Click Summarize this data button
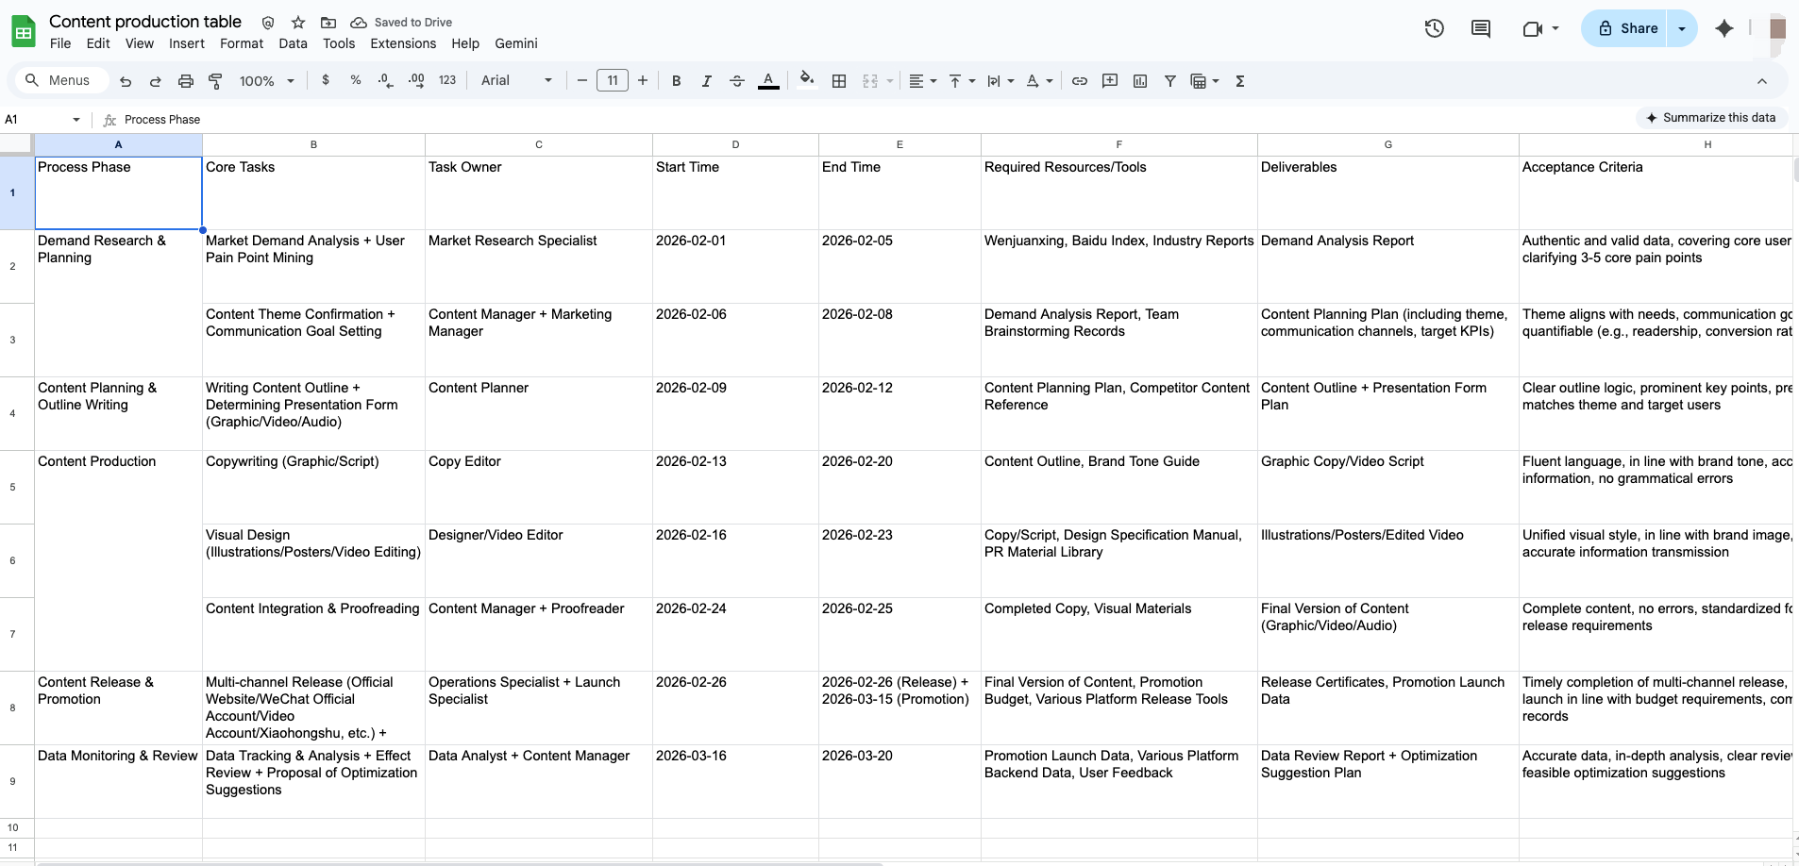This screenshot has height=866, width=1799. [1711, 118]
